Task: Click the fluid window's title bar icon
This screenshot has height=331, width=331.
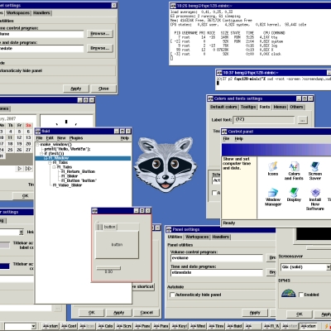Action: pyautogui.click(x=38, y=132)
